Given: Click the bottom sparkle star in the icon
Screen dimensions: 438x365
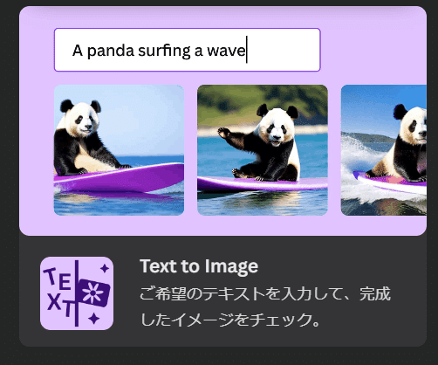Looking at the screenshot, I should pyautogui.click(x=94, y=318).
